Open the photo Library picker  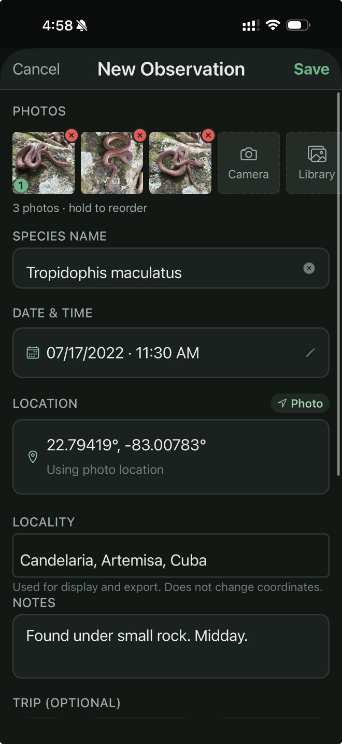pyautogui.click(x=315, y=163)
